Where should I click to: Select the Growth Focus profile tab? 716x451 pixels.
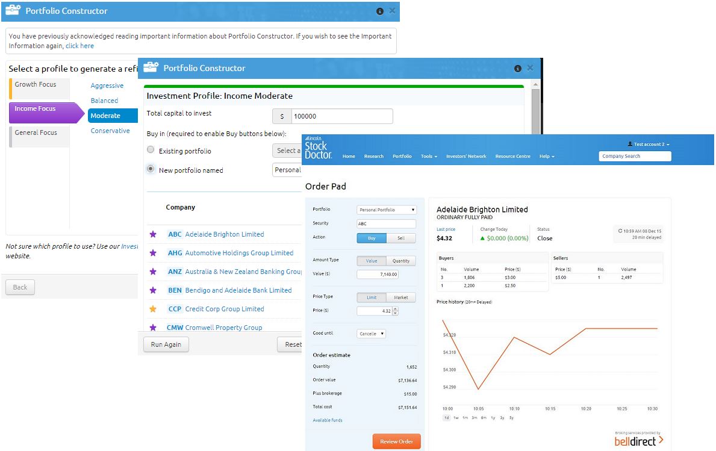(x=39, y=89)
